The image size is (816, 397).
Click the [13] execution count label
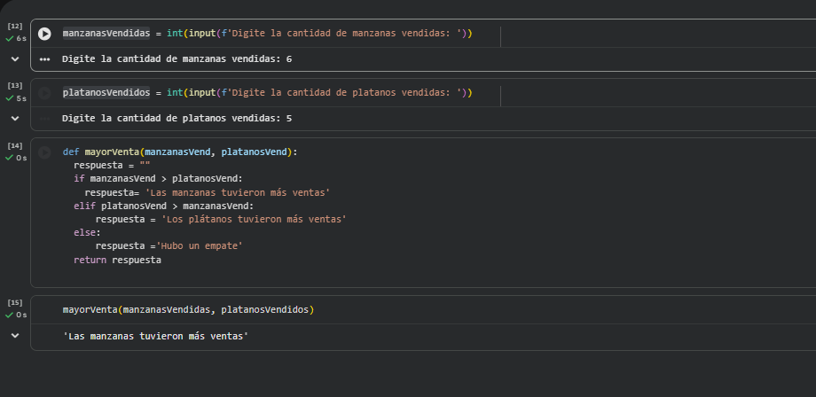[x=15, y=86]
